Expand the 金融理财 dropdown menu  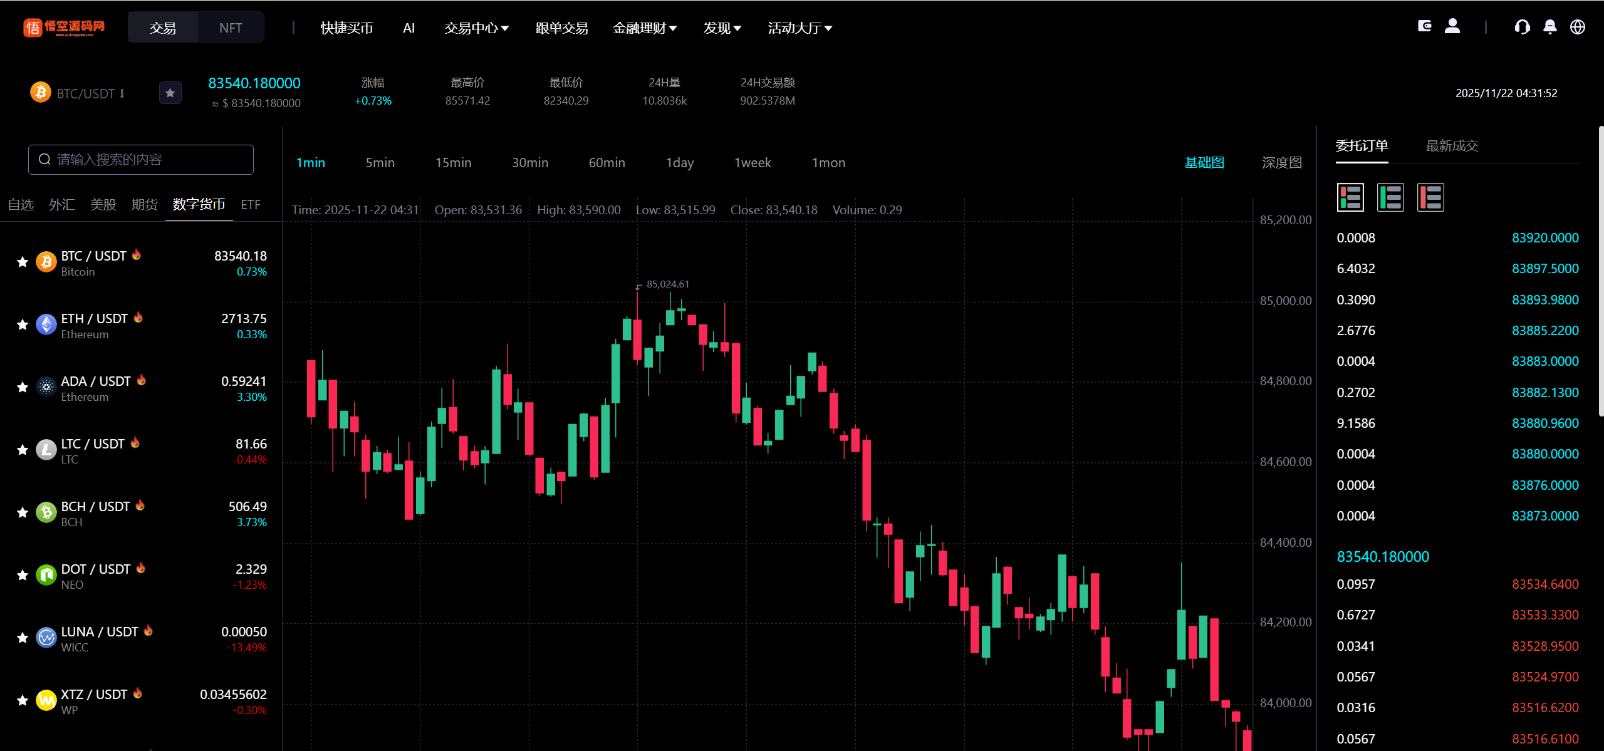644,28
